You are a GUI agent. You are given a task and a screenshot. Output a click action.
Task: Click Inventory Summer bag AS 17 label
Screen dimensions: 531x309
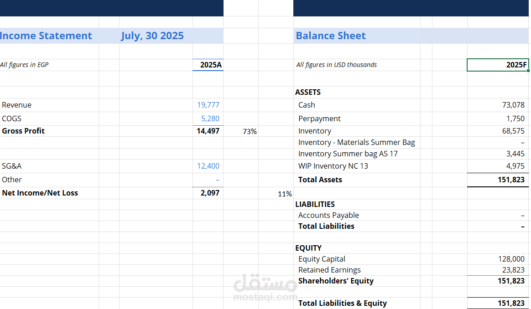pyautogui.click(x=348, y=154)
